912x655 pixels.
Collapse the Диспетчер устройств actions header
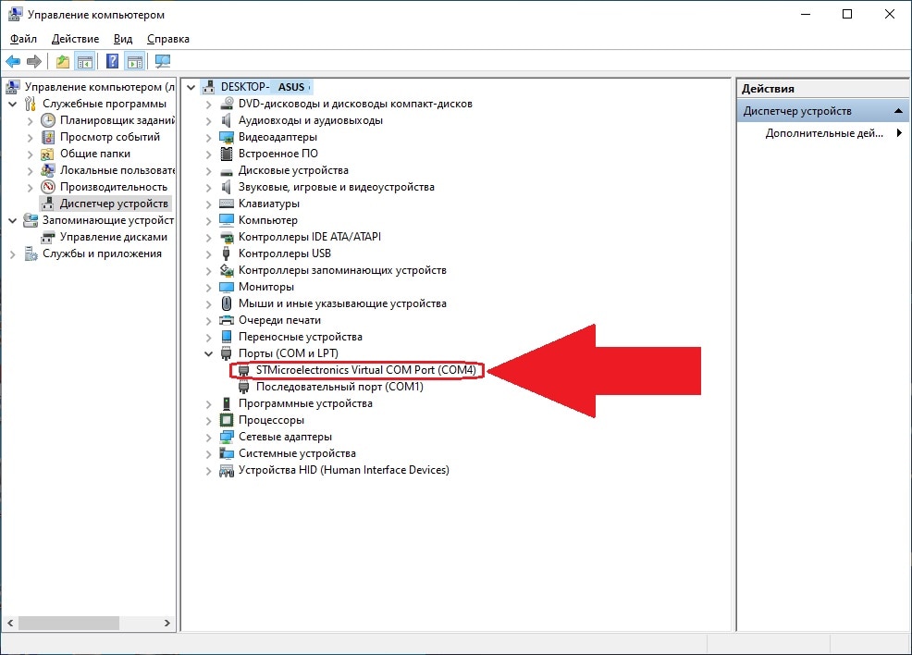(898, 111)
